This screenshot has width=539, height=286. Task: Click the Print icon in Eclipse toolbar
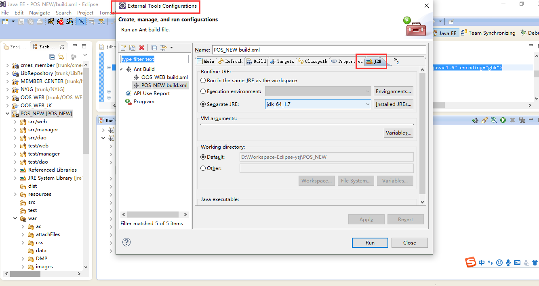pos(39,21)
